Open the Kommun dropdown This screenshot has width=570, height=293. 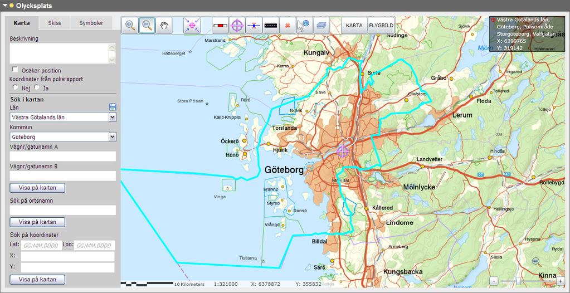113,136
